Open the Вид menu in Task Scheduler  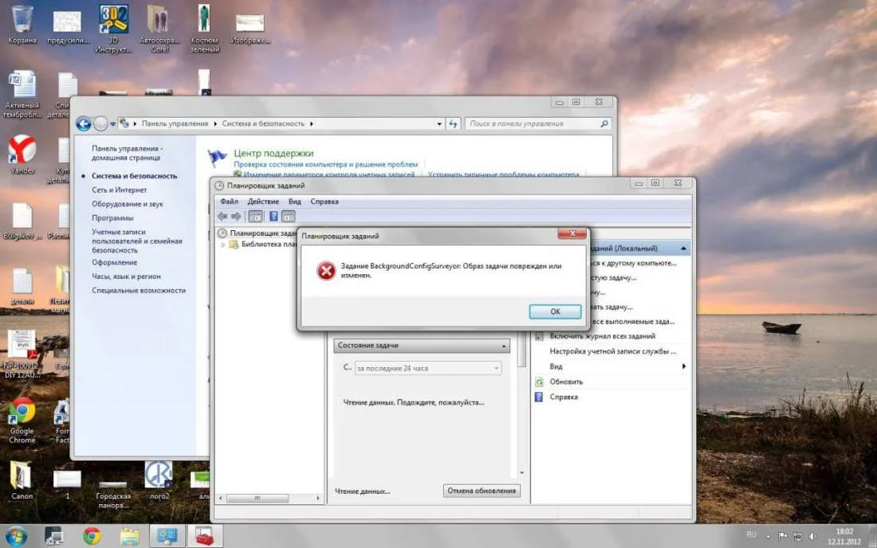[x=295, y=202]
